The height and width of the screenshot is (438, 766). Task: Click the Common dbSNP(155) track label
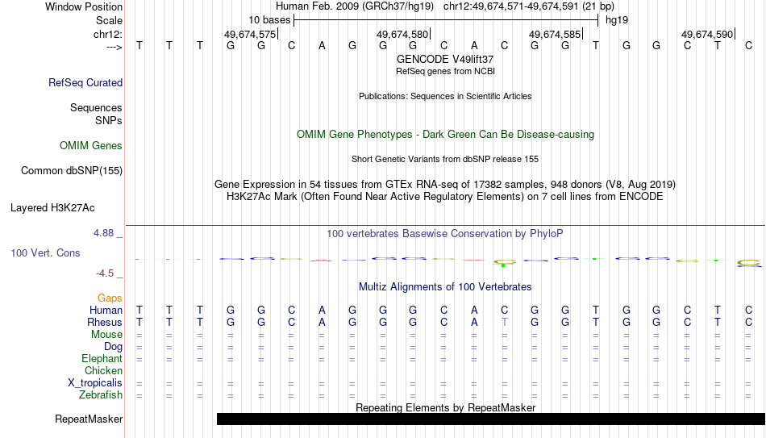pos(71,171)
